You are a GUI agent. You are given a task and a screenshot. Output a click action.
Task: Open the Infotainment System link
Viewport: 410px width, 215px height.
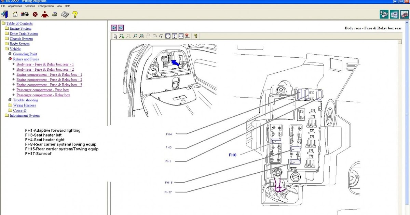click(x=25, y=115)
